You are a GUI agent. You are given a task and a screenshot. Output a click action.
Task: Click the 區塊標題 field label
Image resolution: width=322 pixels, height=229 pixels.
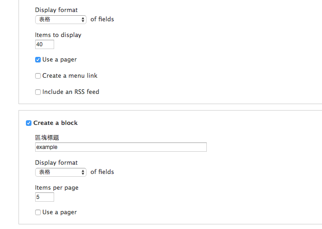[x=47, y=137]
